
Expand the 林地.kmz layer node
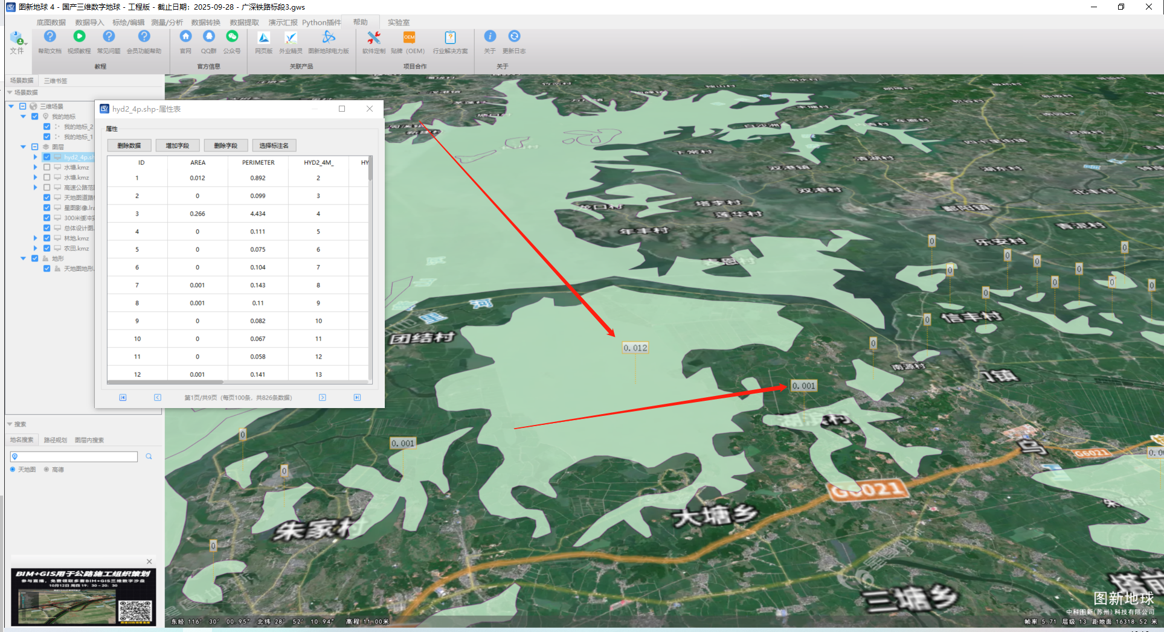(x=36, y=238)
